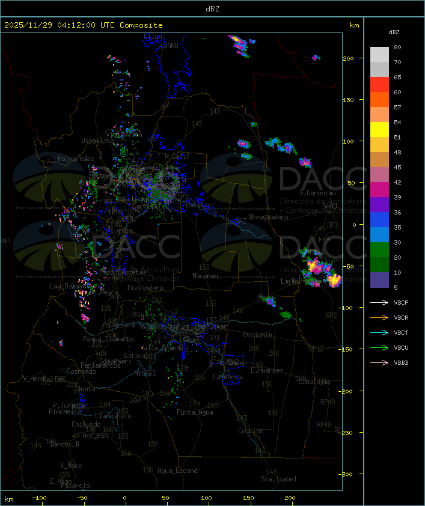Click the Pasarela map label
This screenshot has height=506, width=425.
click(75, 486)
